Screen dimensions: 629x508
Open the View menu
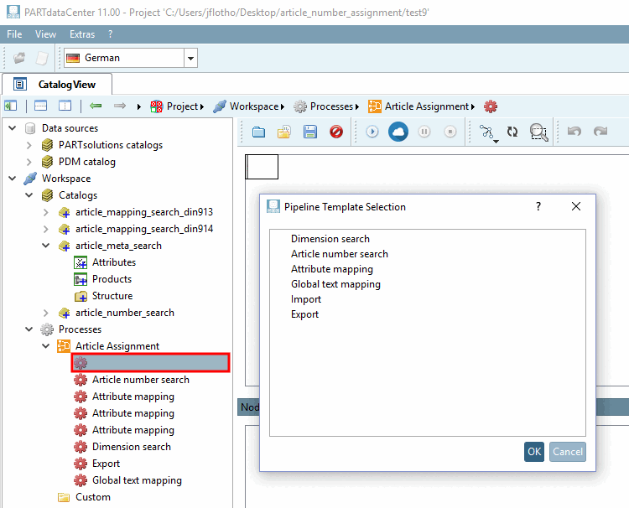[45, 34]
